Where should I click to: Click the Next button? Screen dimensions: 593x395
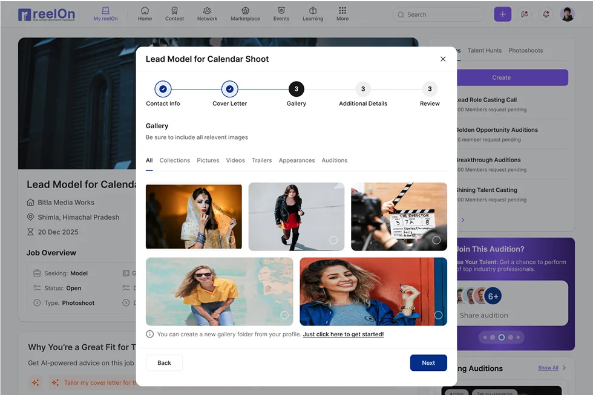click(428, 363)
